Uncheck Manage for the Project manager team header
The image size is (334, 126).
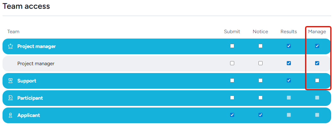coord(317,46)
